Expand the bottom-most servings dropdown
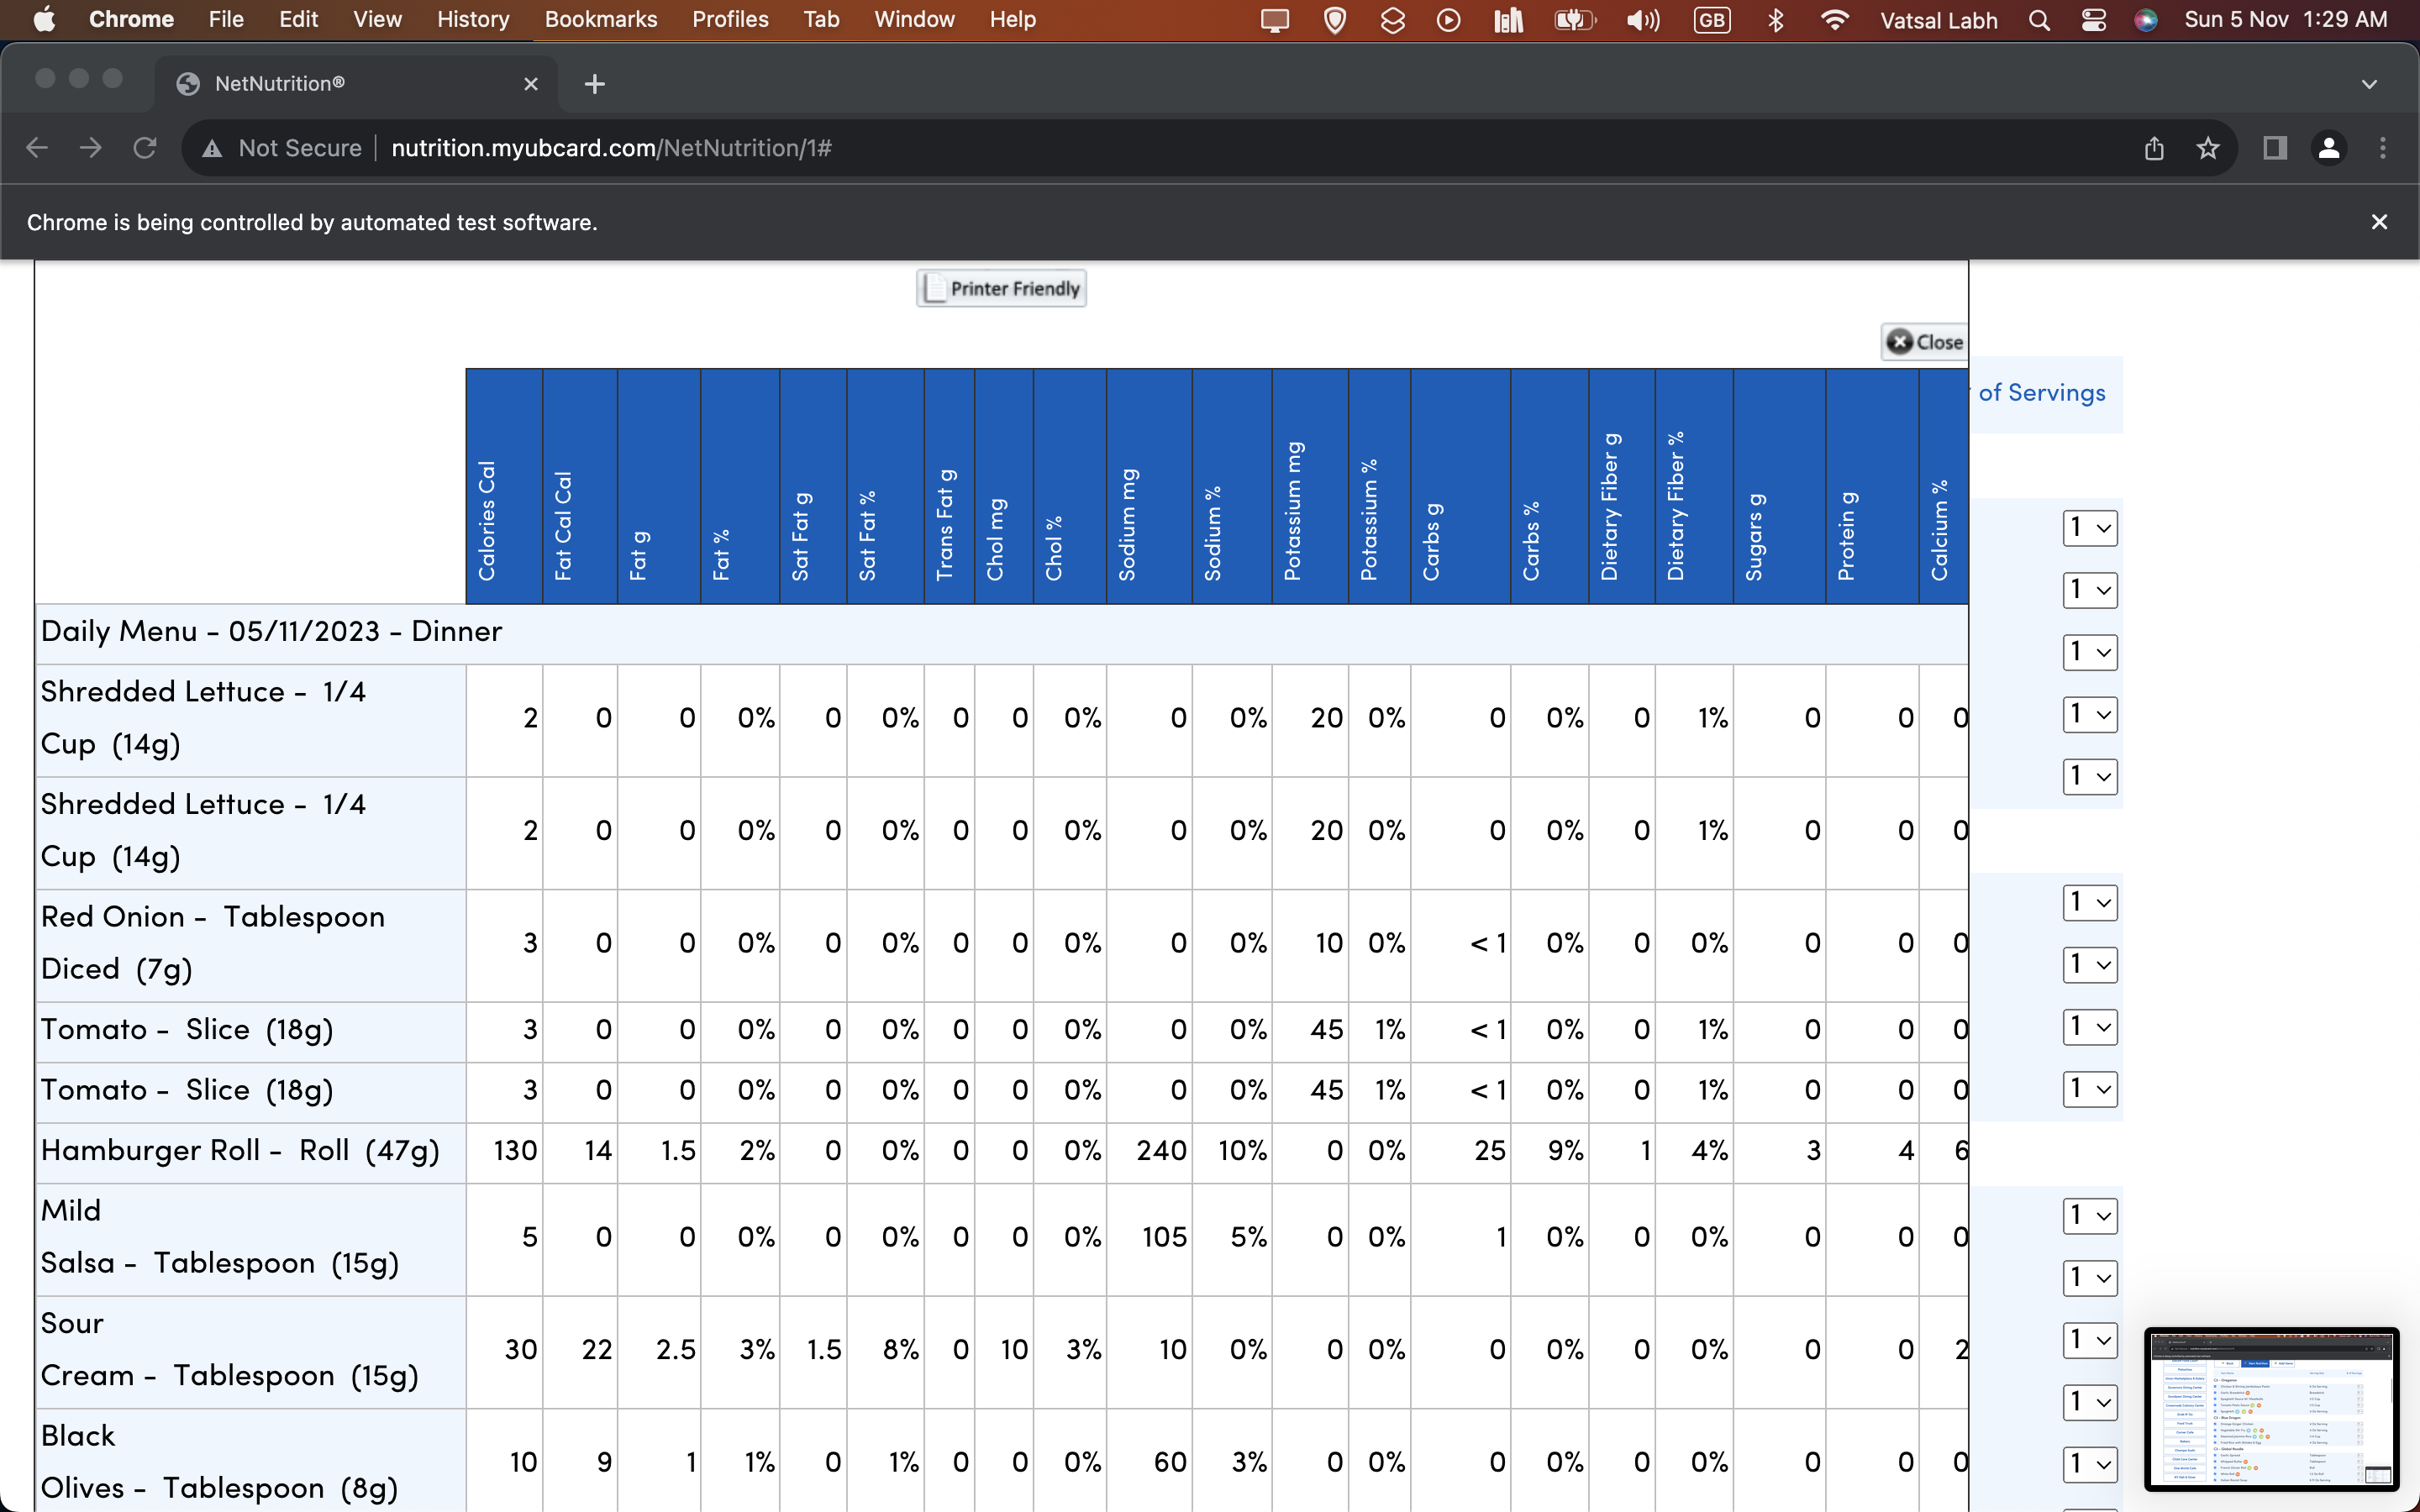Screen dimensions: 2420x1512 2089,1464
